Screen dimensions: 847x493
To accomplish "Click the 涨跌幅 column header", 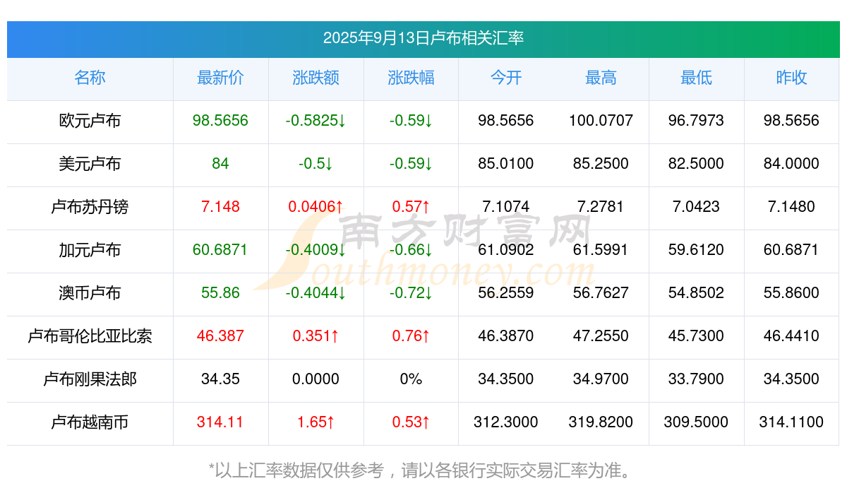I will (411, 78).
